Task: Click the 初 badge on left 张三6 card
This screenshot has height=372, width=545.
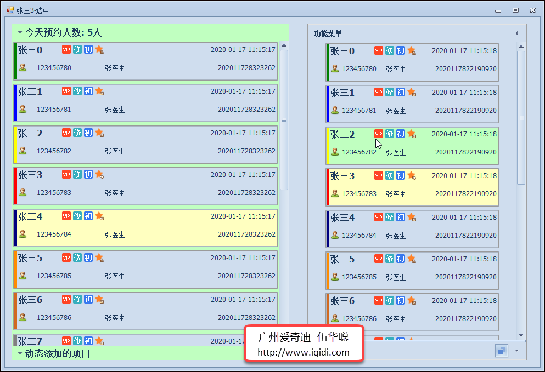Action: click(88, 299)
